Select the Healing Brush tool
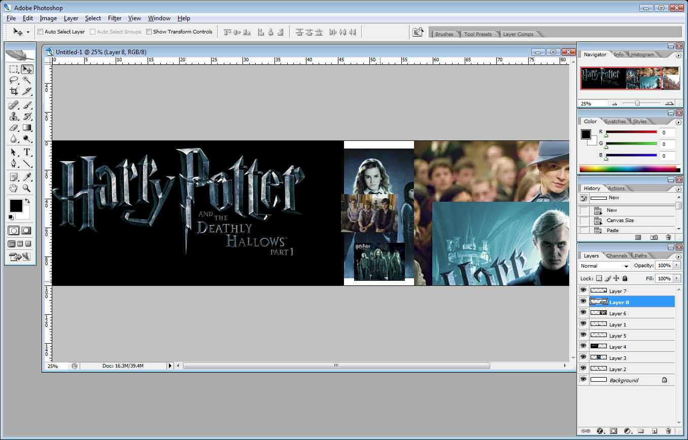 click(x=14, y=105)
